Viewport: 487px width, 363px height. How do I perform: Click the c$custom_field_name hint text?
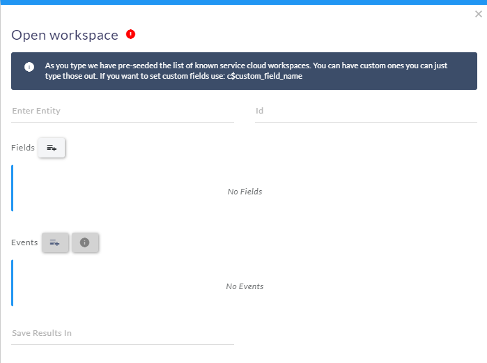(265, 76)
